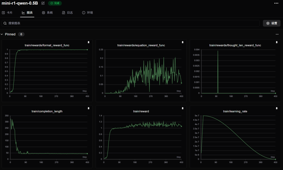Click pin icon on completion_length chart

tap(89, 108)
